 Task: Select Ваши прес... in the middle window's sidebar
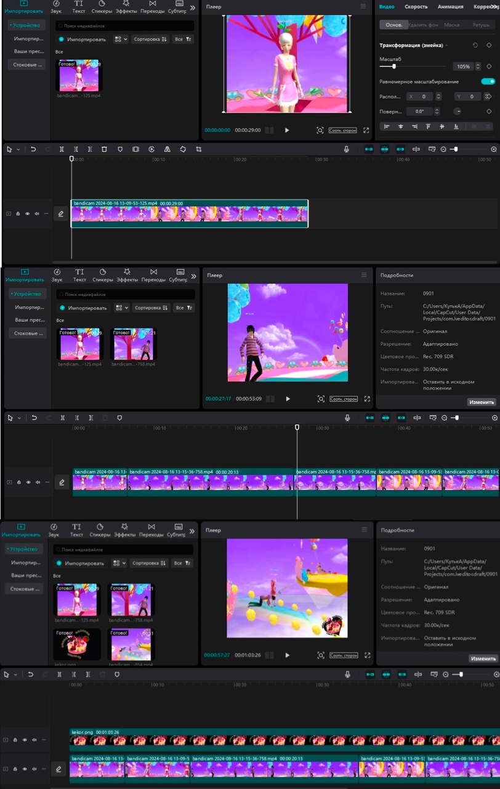tap(29, 320)
